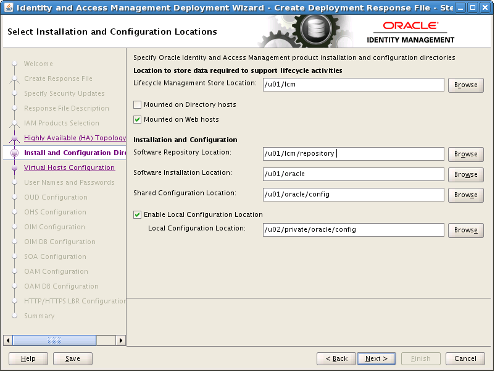Click Shared Configuration Location text field

point(353,195)
